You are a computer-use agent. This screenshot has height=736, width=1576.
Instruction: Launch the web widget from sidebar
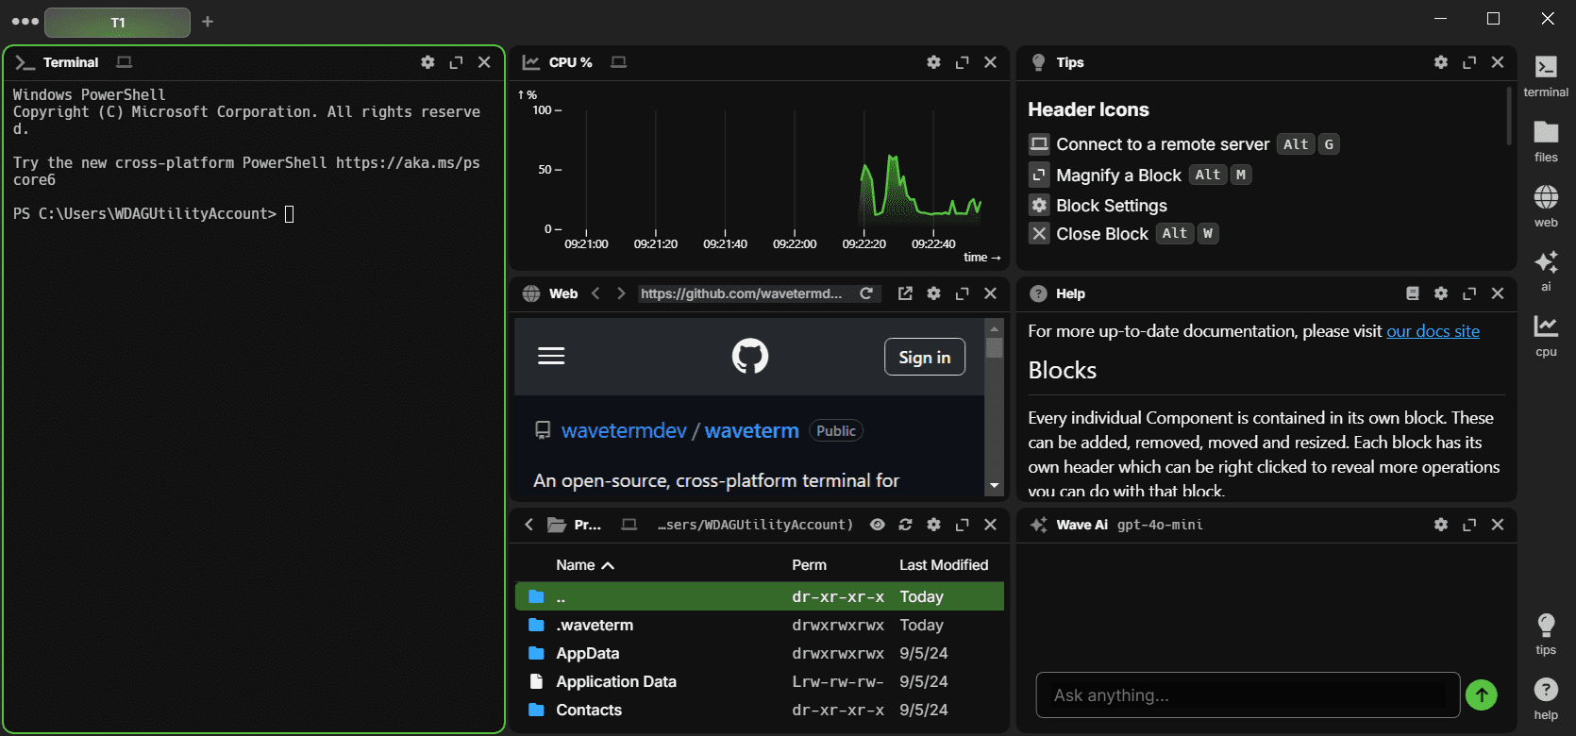(x=1546, y=204)
